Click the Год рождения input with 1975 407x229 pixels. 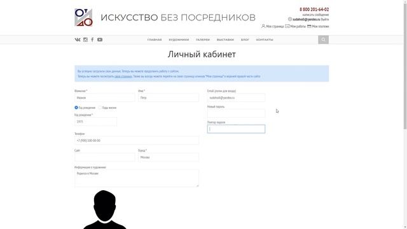[95, 121]
